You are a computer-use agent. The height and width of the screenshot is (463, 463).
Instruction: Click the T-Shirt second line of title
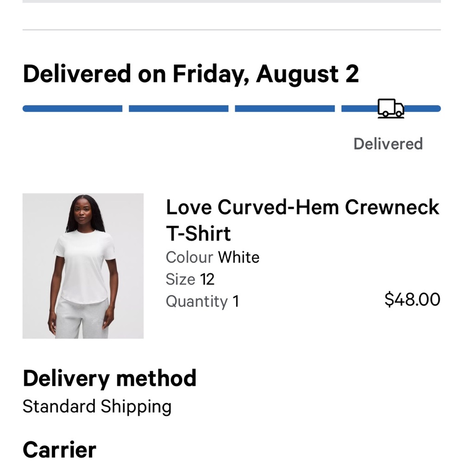(x=198, y=233)
